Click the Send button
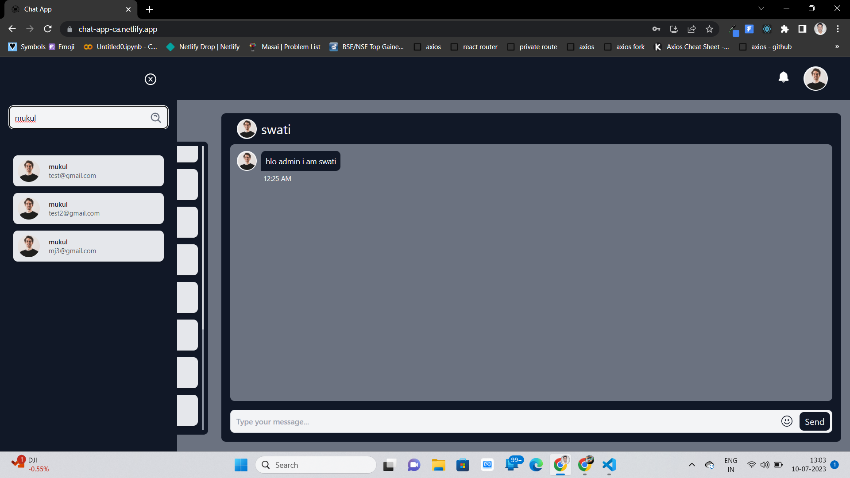The height and width of the screenshot is (478, 850). (815, 421)
